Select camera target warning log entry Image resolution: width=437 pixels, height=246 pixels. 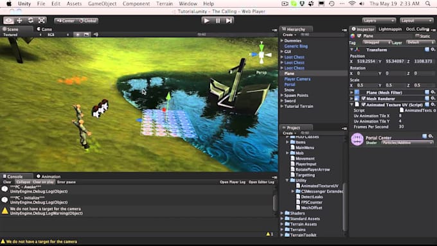pyautogui.click(x=136, y=211)
